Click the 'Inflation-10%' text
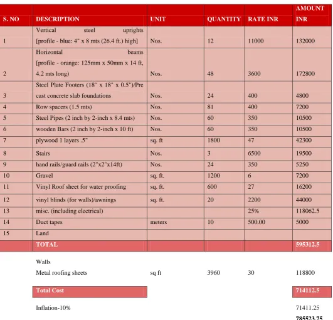This screenshot has width=333, height=320. coord(53,308)
